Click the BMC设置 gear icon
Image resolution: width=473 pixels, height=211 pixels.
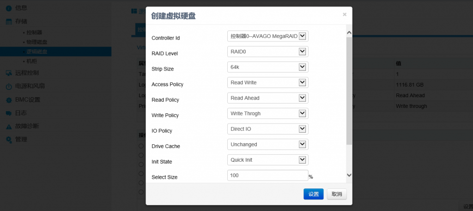click(x=8, y=100)
